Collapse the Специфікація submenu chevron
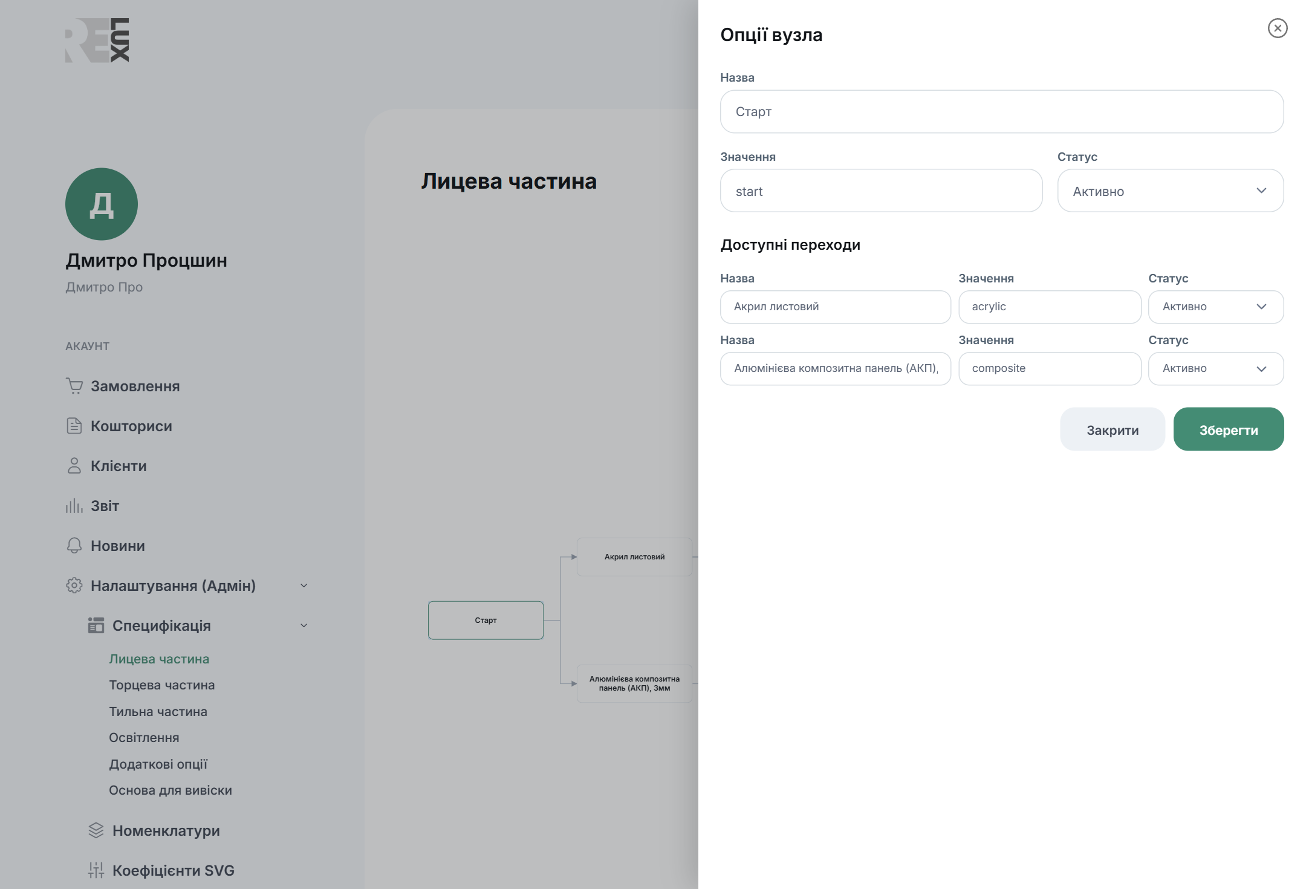This screenshot has width=1306, height=889. [x=304, y=625]
